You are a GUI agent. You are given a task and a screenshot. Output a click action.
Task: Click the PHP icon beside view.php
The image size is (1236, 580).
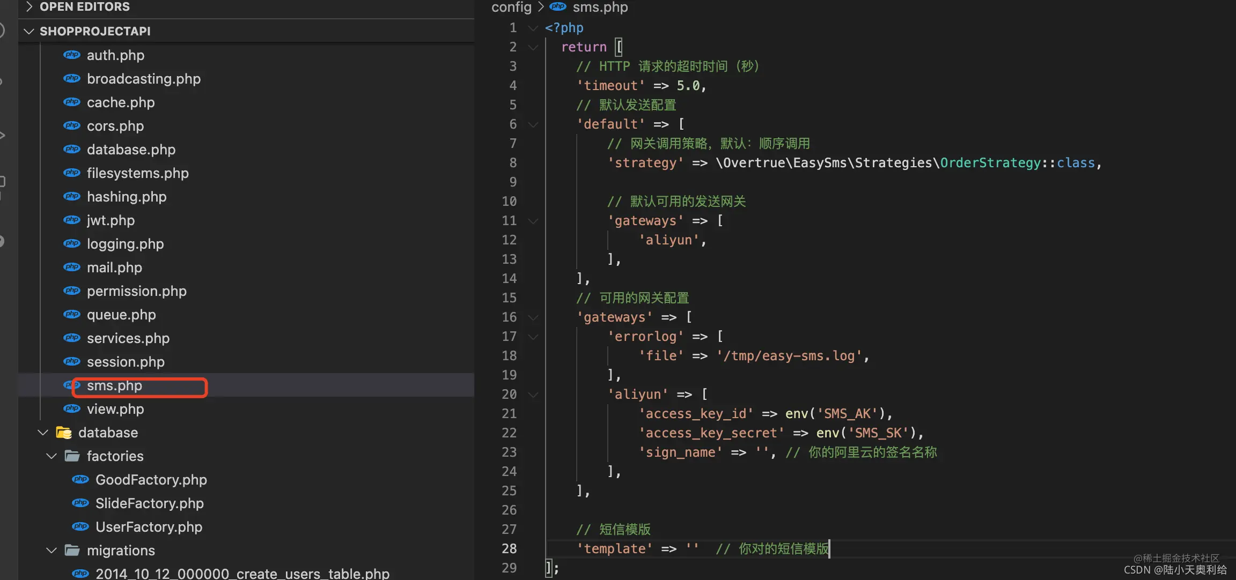[72, 409]
